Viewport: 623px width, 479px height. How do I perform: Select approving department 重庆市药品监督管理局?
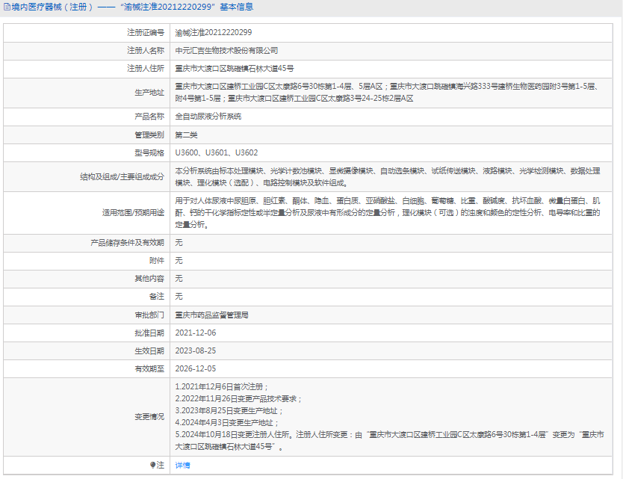click(211, 315)
